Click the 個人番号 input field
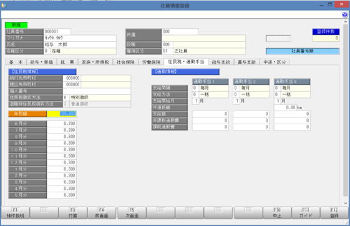350x226 pixels. (x=97, y=91)
